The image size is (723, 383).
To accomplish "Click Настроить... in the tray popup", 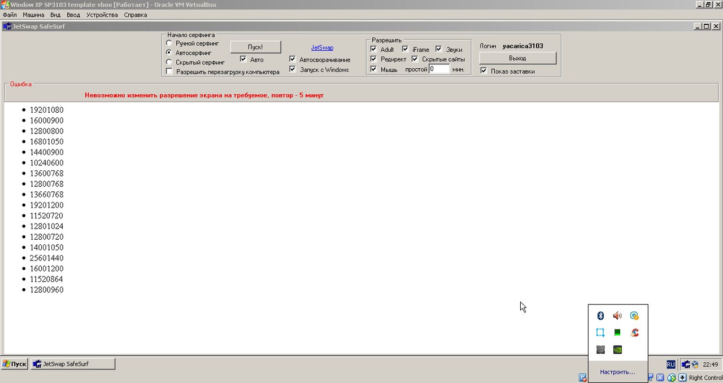I will tap(617, 372).
